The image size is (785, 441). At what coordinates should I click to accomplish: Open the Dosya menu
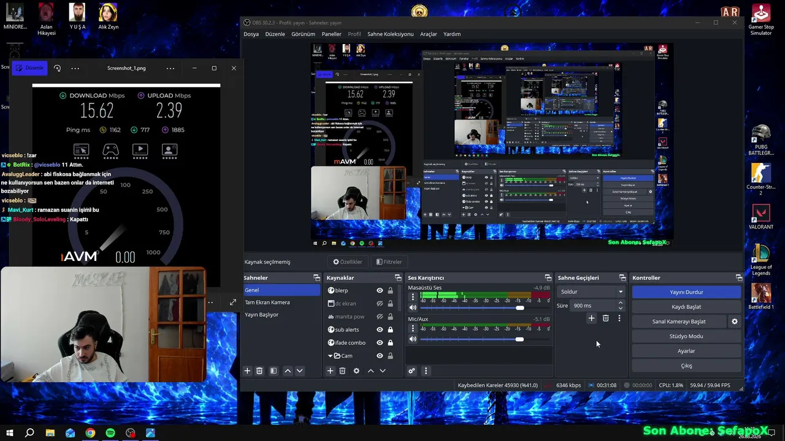pyautogui.click(x=251, y=34)
